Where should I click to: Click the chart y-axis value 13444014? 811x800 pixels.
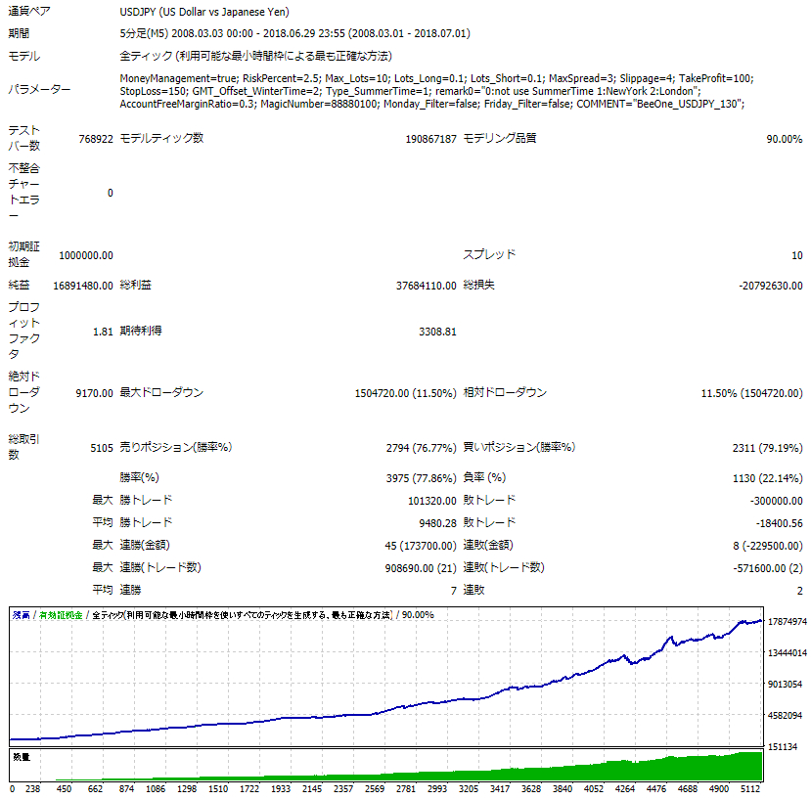coord(788,653)
